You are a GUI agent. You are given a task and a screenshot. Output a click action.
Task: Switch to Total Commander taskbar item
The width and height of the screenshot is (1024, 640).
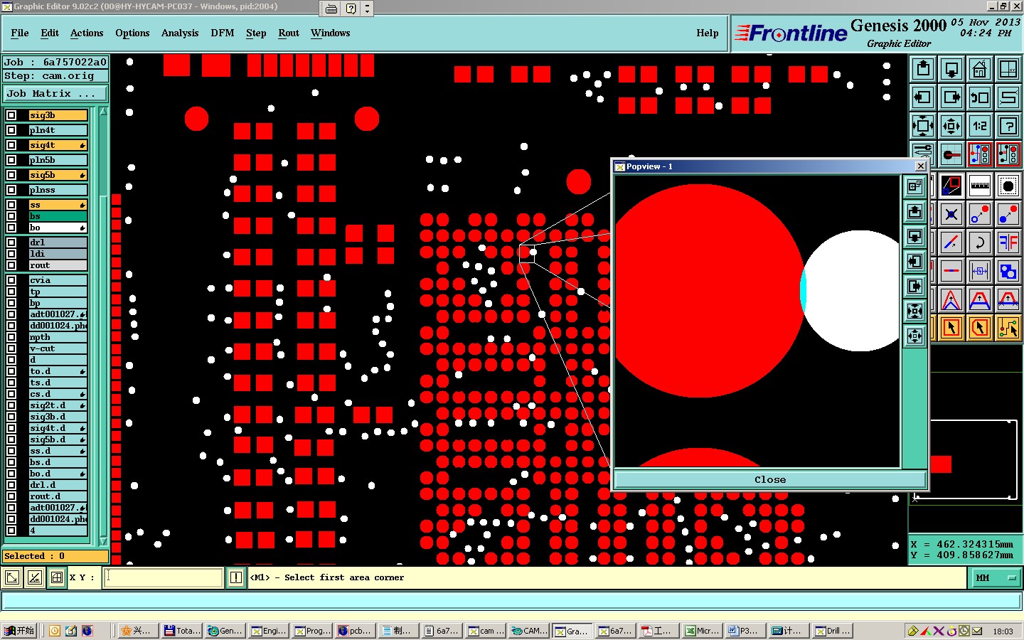[182, 631]
